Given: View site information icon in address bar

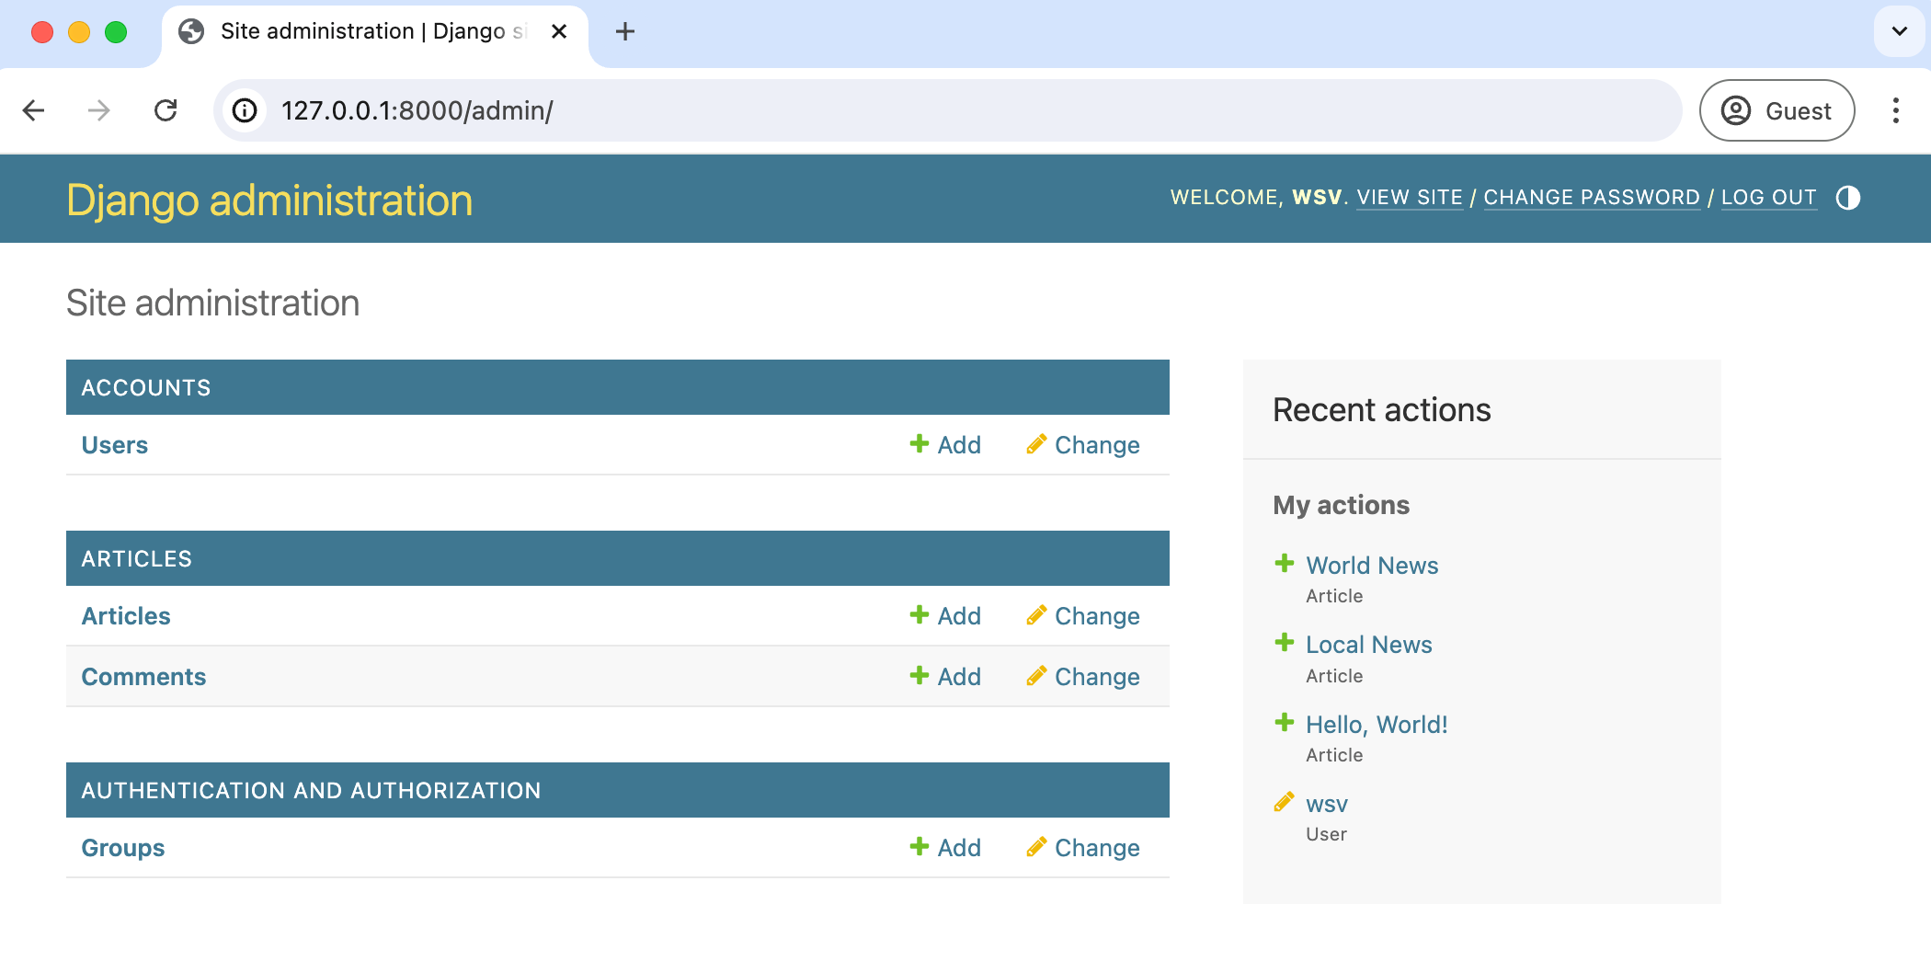Looking at the screenshot, I should [x=245, y=110].
